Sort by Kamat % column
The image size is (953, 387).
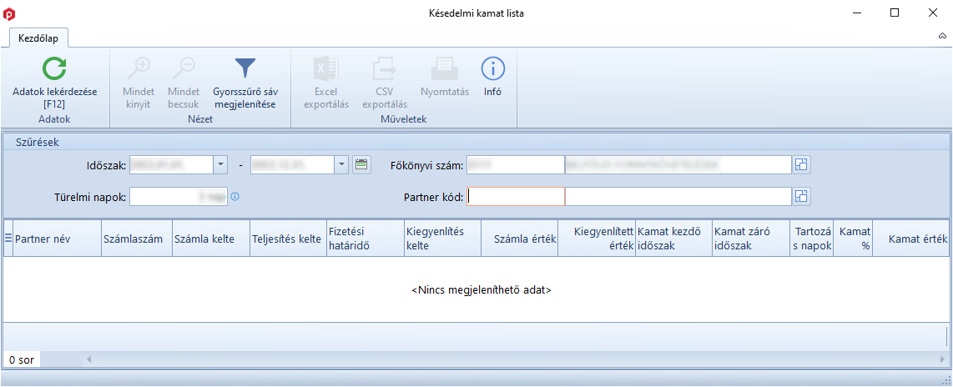tap(853, 239)
